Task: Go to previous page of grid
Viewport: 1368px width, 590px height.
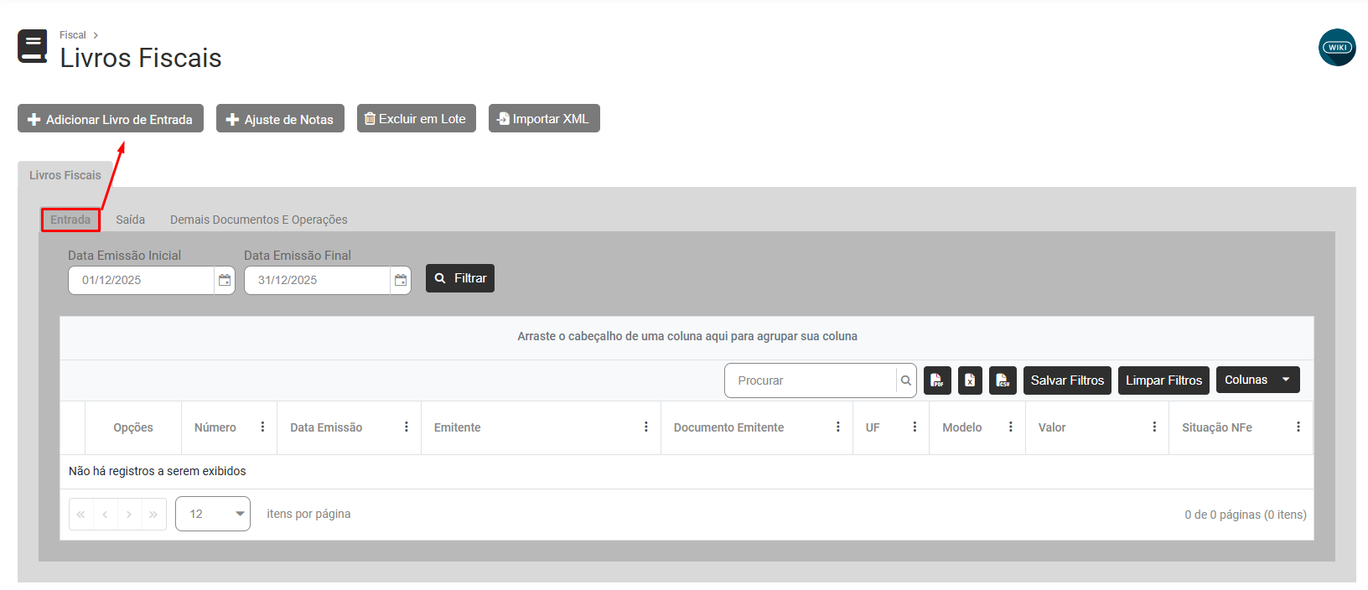Action: (105, 515)
